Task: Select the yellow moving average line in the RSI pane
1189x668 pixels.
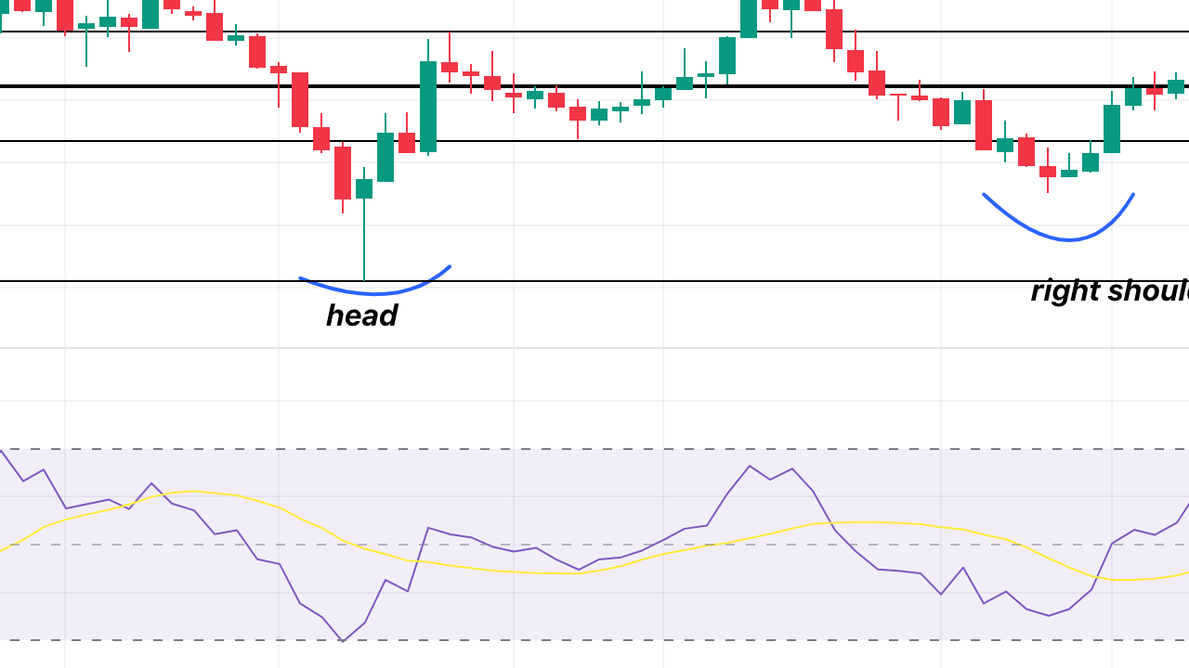Action: (594, 535)
